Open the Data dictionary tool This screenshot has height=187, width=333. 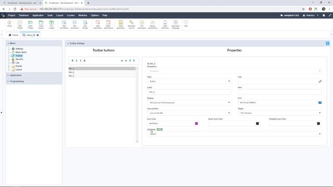click(165, 24)
